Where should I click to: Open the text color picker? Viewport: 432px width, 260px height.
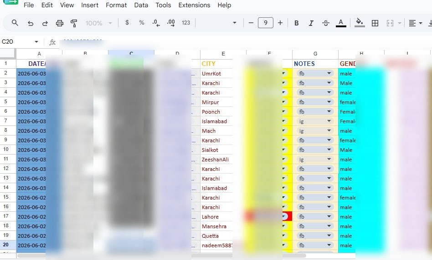point(341,23)
